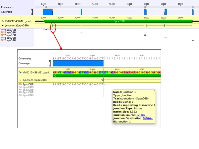199x149 pixels.
Task: Collapse the Junctions (SppuDBB) track in zoomed panel
Action: 20,80
